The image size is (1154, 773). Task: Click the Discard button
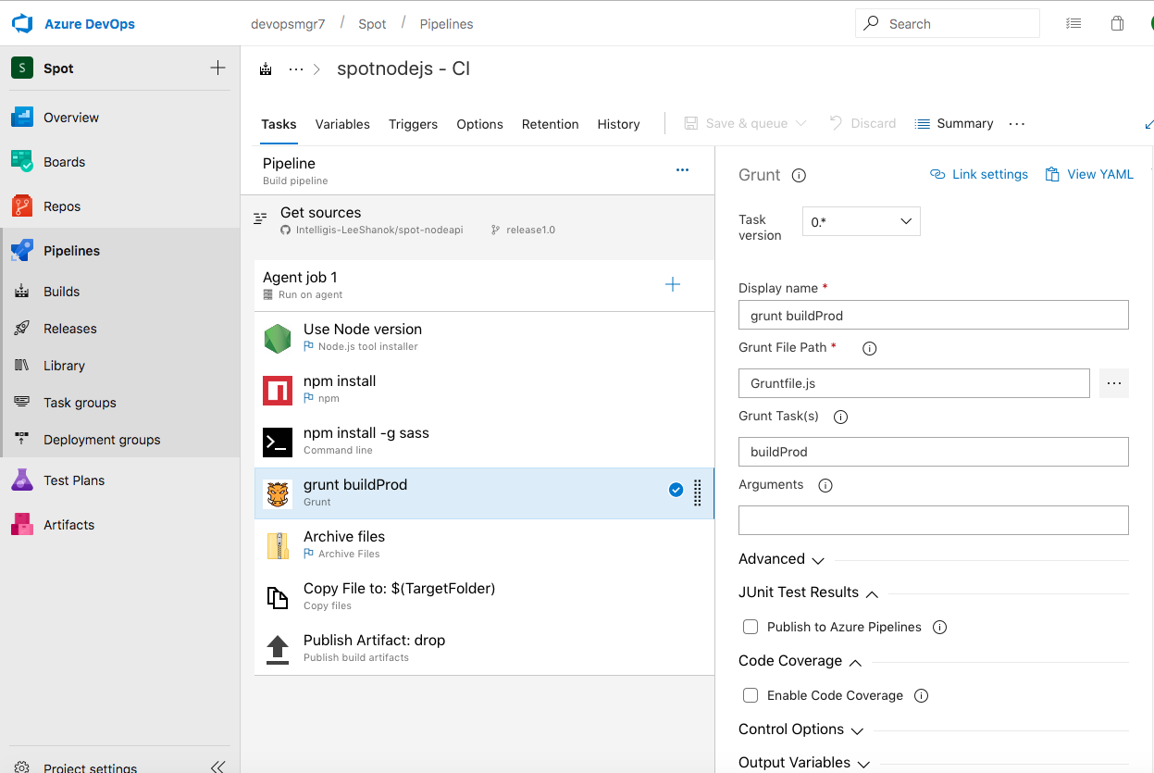(862, 123)
